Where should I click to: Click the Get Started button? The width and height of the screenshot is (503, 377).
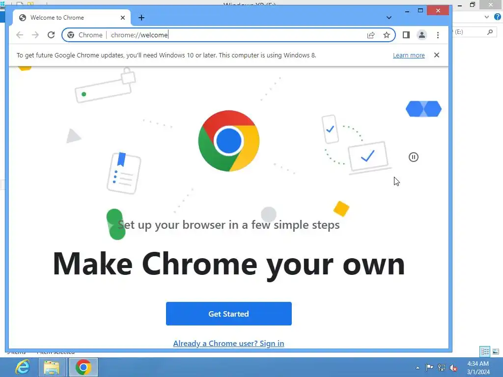click(229, 314)
